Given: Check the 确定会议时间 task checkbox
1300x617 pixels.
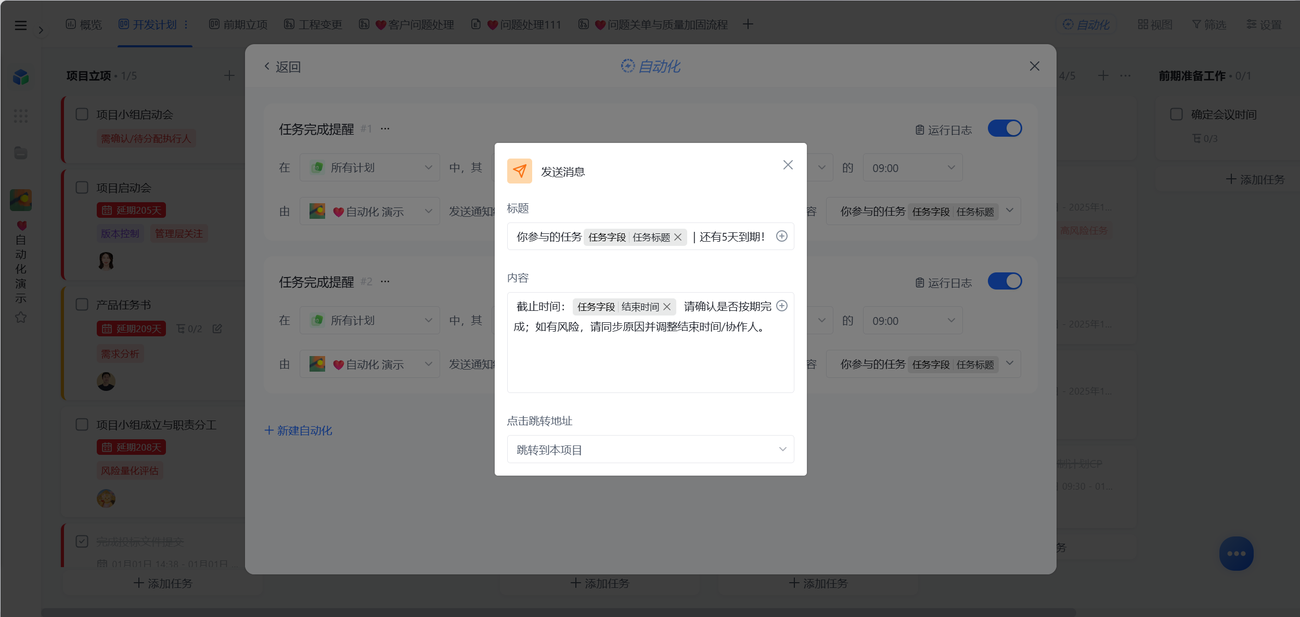Looking at the screenshot, I should point(1176,114).
